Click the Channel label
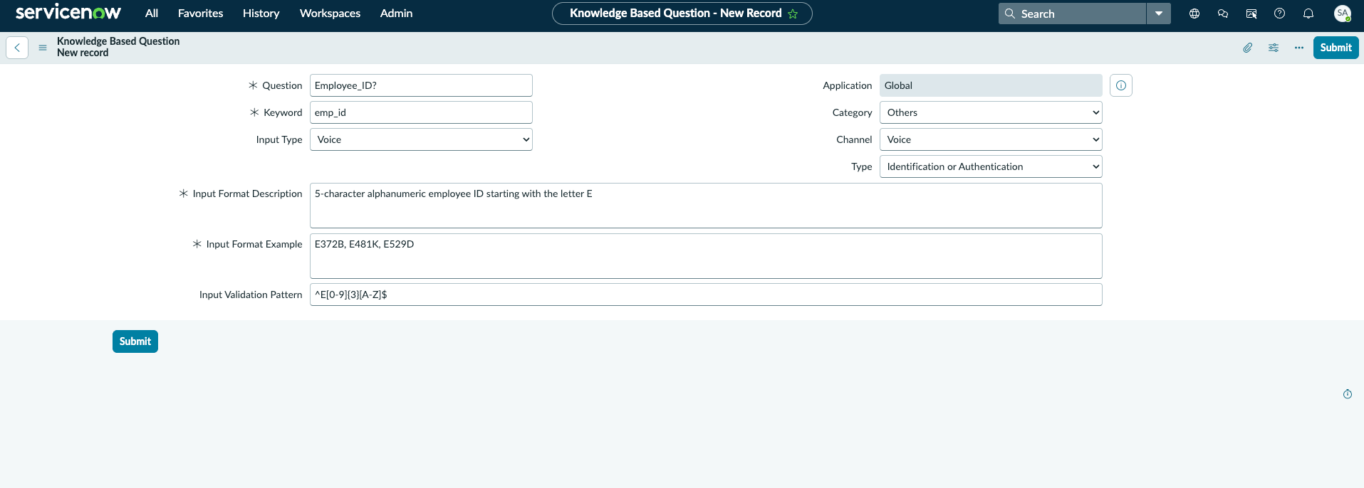The image size is (1364, 488). [854, 139]
